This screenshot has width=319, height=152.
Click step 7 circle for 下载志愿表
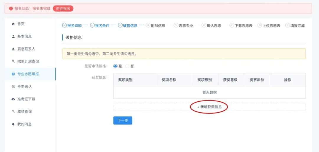click(x=232, y=25)
